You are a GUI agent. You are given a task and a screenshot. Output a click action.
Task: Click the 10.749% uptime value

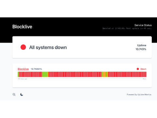click(141, 49)
